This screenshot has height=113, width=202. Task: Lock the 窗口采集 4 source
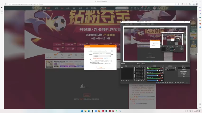point(144,73)
